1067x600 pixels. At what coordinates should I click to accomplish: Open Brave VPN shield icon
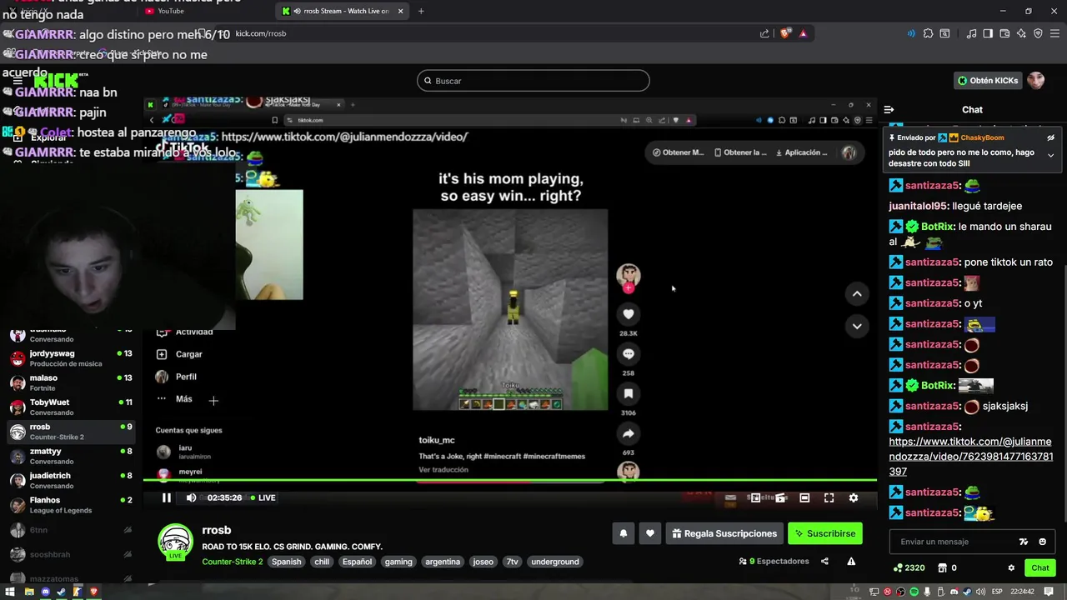pos(1038,33)
